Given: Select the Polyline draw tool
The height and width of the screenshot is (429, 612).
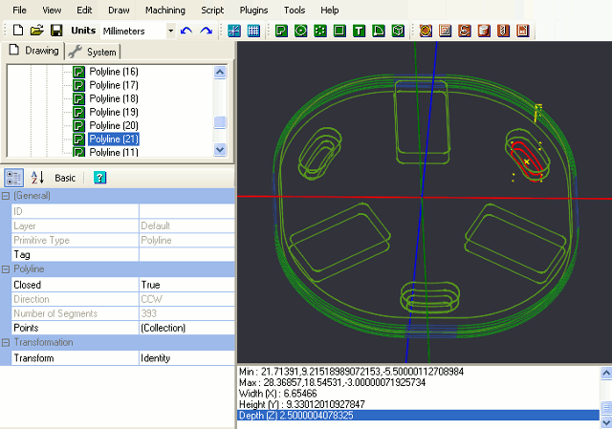Looking at the screenshot, I should point(282,31).
